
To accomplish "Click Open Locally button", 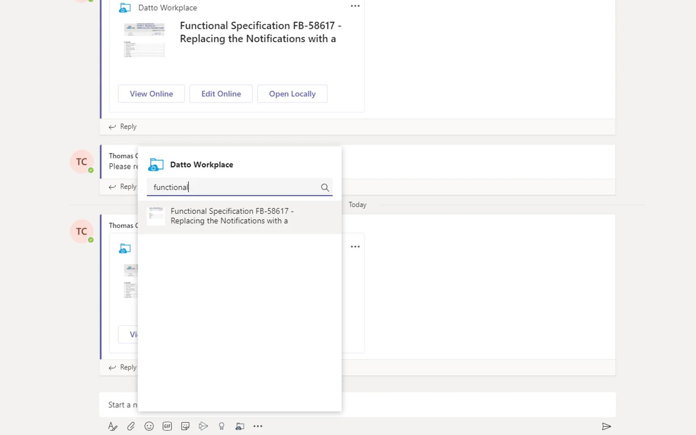I will (292, 94).
